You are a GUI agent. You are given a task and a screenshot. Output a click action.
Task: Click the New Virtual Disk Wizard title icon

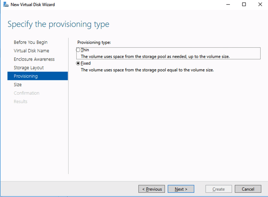(5, 5)
